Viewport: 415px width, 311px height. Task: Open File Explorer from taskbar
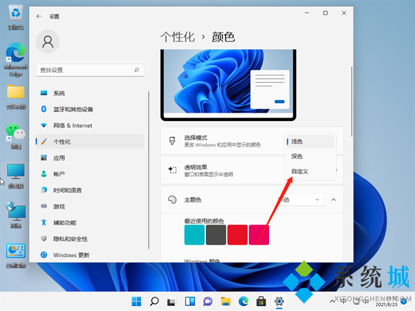225,301
